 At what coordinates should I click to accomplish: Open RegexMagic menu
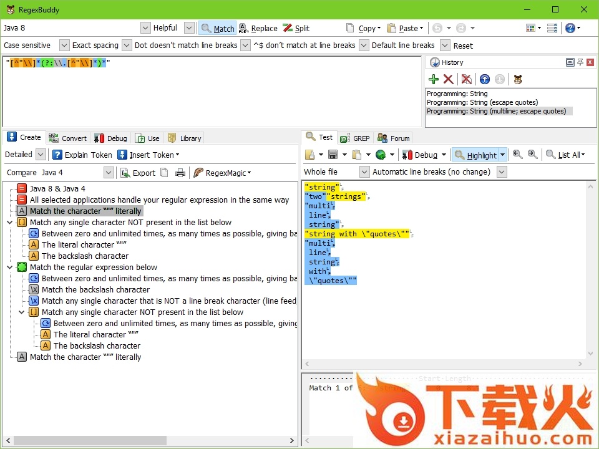(x=222, y=173)
